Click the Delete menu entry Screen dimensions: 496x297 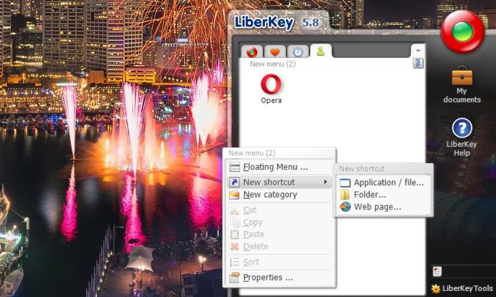279,246
